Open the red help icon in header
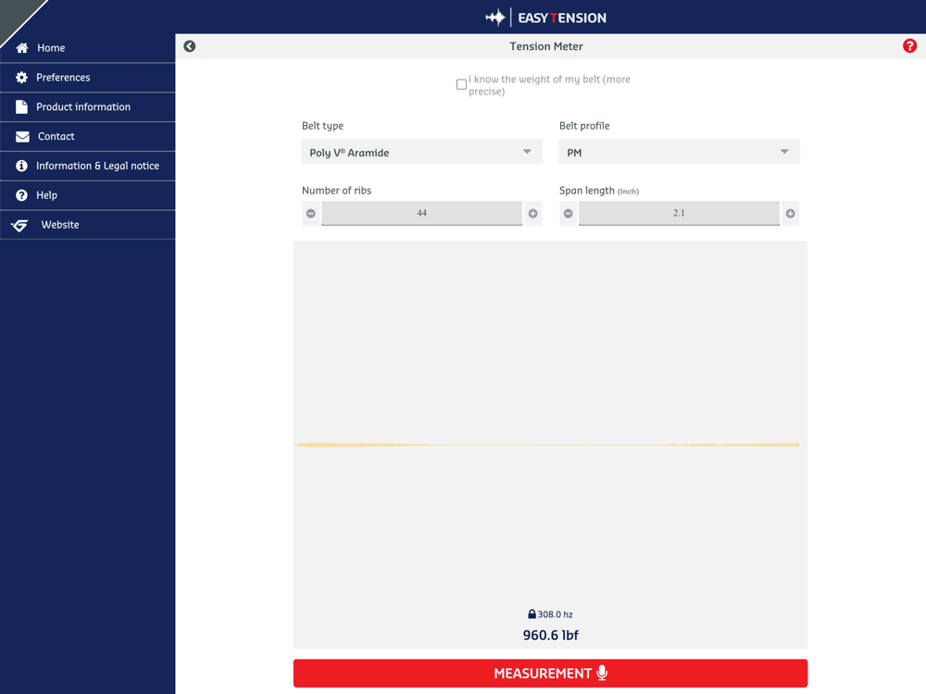926x694 pixels. 909,46
